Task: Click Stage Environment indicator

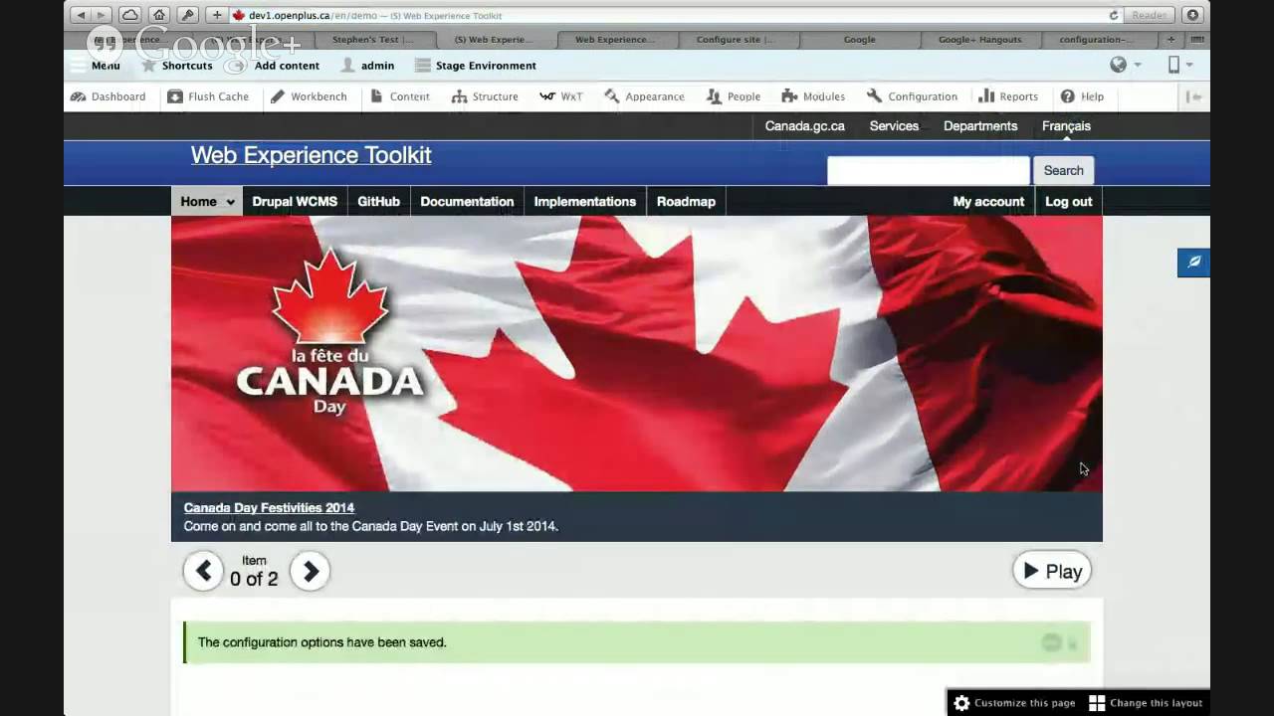Action: coord(476,66)
